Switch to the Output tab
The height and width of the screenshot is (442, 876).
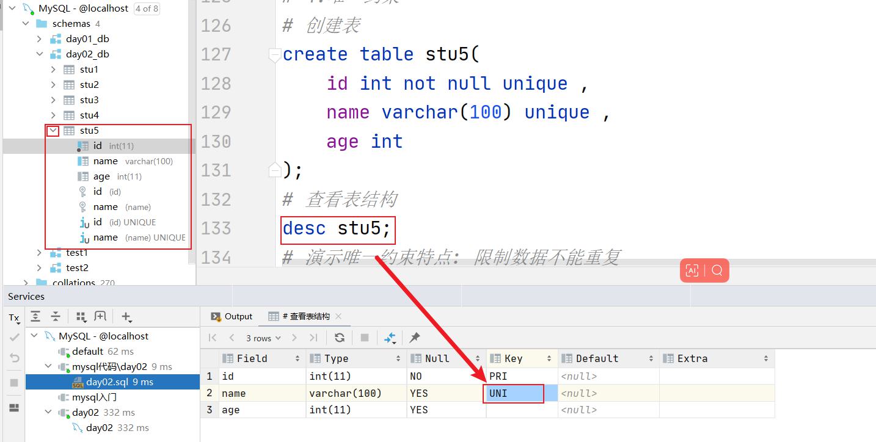click(x=232, y=316)
